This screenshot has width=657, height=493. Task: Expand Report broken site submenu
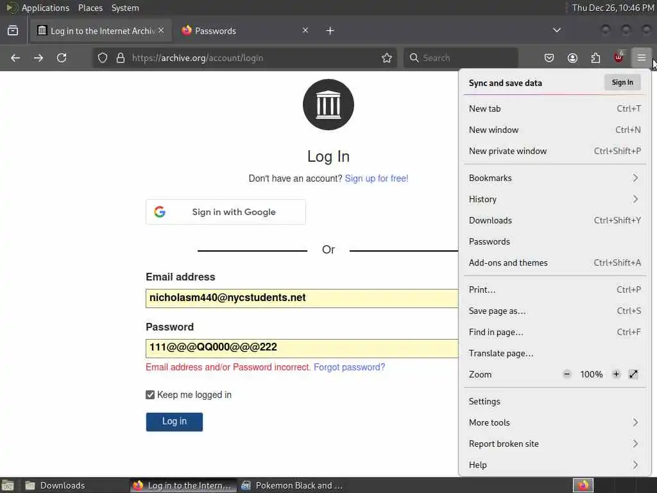coord(555,444)
